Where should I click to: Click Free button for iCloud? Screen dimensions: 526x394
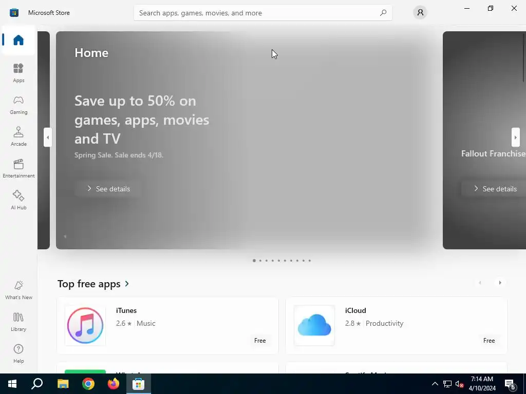coord(489,341)
